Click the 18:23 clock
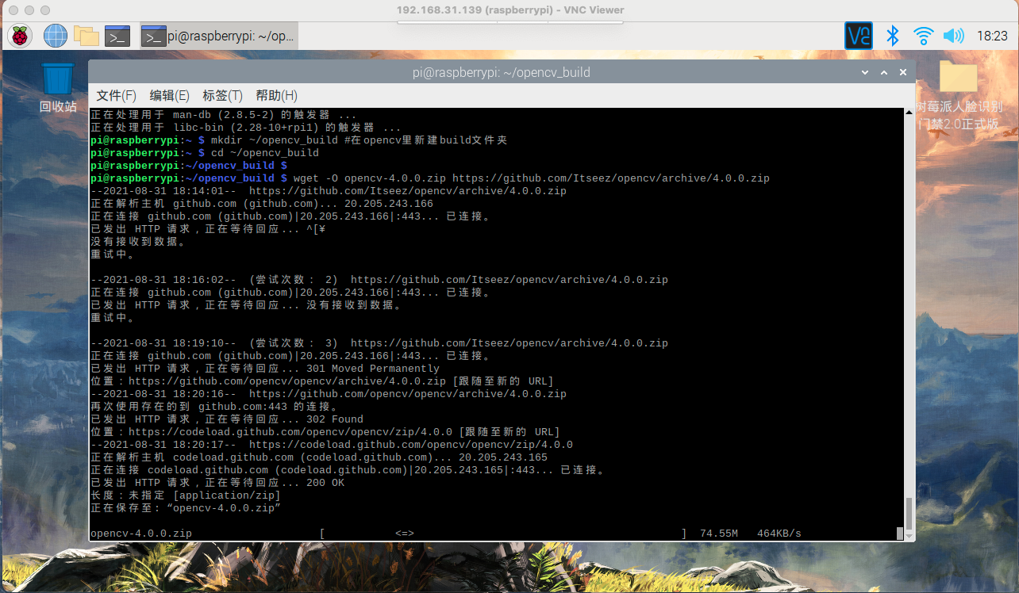Viewport: 1019px width, 593px height. click(992, 36)
